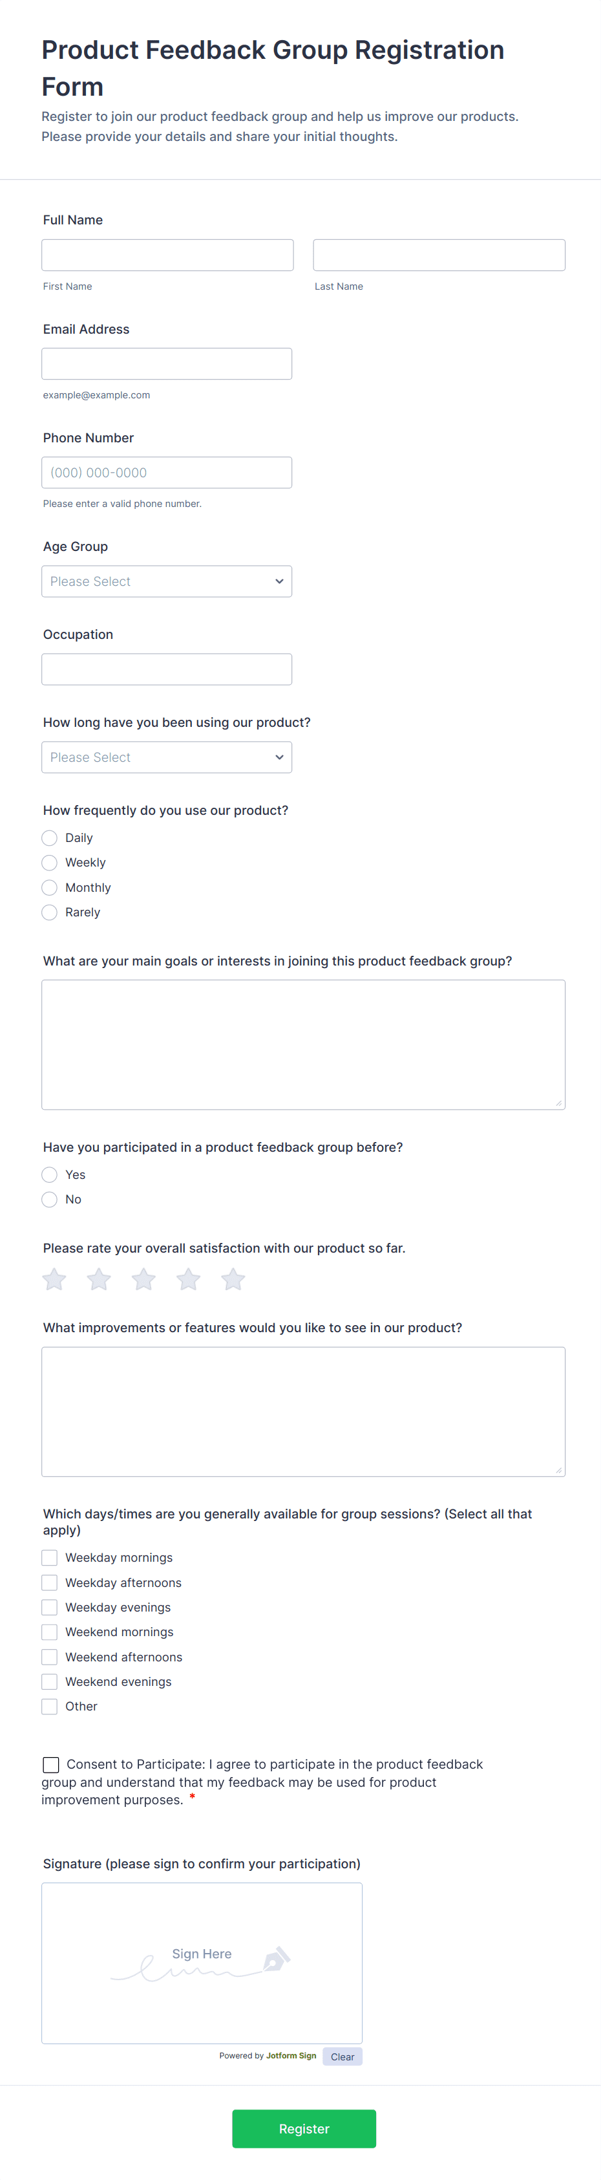Choose Rarely for product usage frequency
601x2180 pixels.
[49, 912]
